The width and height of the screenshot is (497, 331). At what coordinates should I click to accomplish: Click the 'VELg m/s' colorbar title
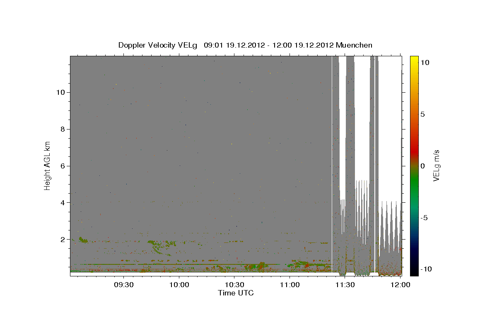(x=437, y=166)
